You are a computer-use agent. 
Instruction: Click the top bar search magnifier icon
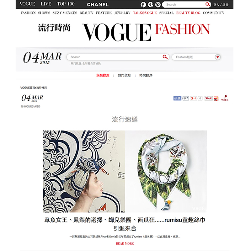[208, 4]
